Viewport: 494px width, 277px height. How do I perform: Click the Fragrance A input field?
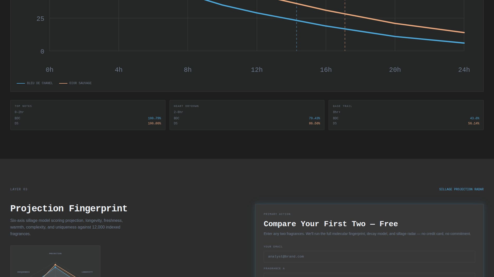[x=369, y=275]
